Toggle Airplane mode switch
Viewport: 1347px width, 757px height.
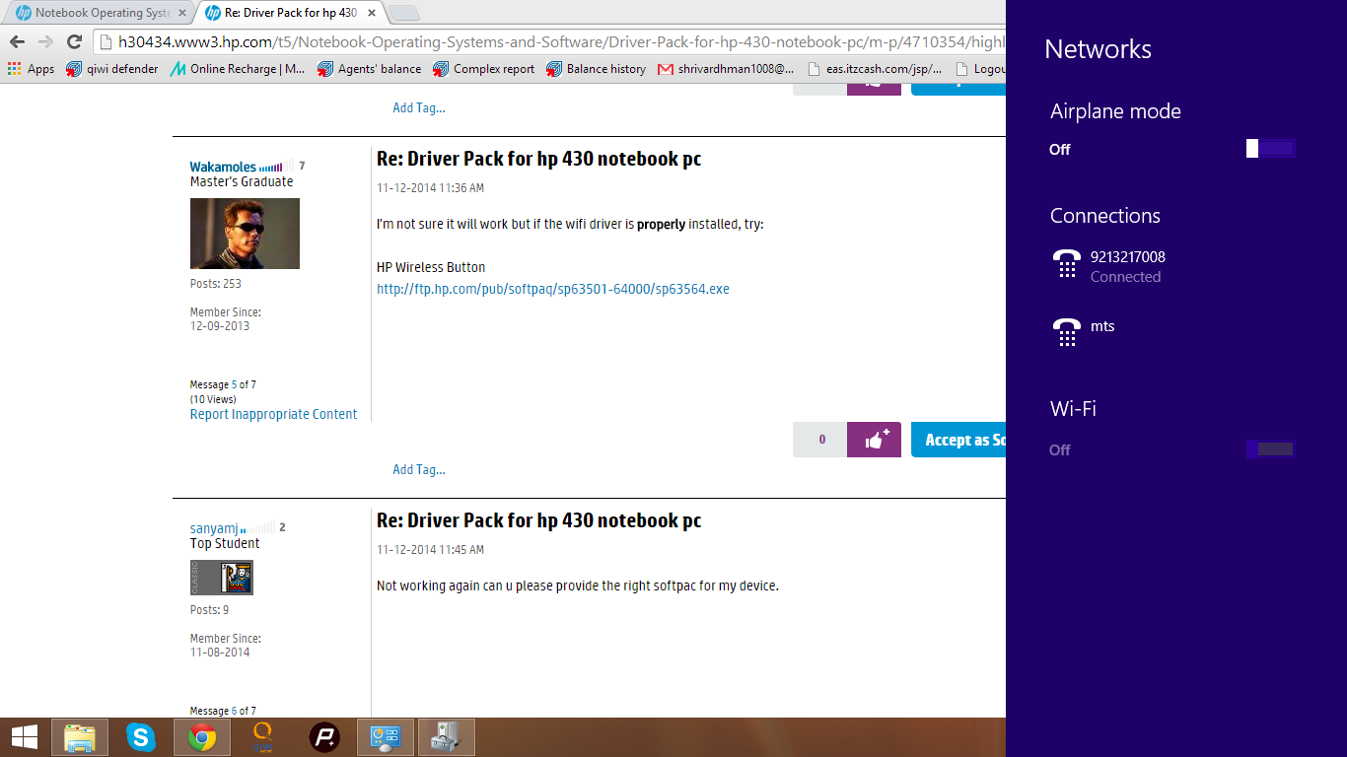[x=1271, y=149]
